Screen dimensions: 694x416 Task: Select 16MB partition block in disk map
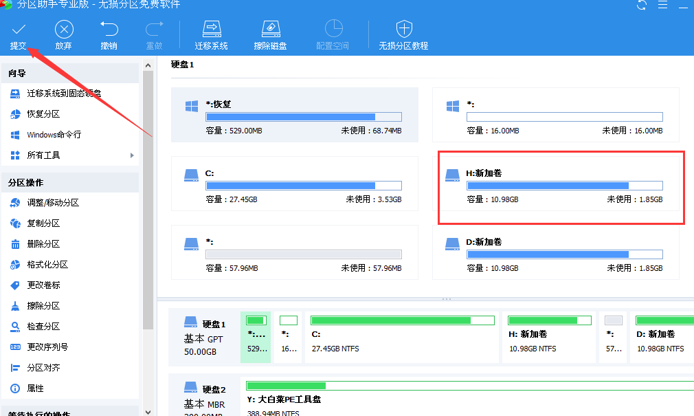[x=288, y=337]
